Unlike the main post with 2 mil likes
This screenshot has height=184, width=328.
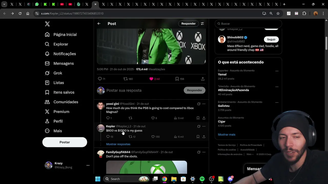click(155, 79)
